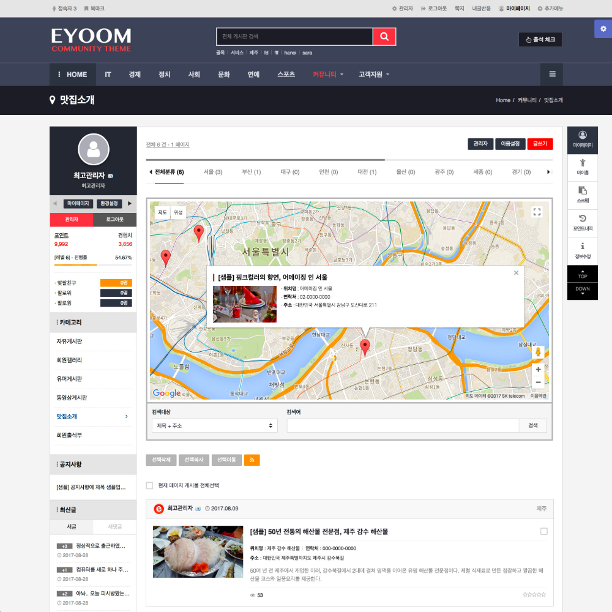
Task: Click the red 글쓰기 write button
Action: [x=540, y=144]
